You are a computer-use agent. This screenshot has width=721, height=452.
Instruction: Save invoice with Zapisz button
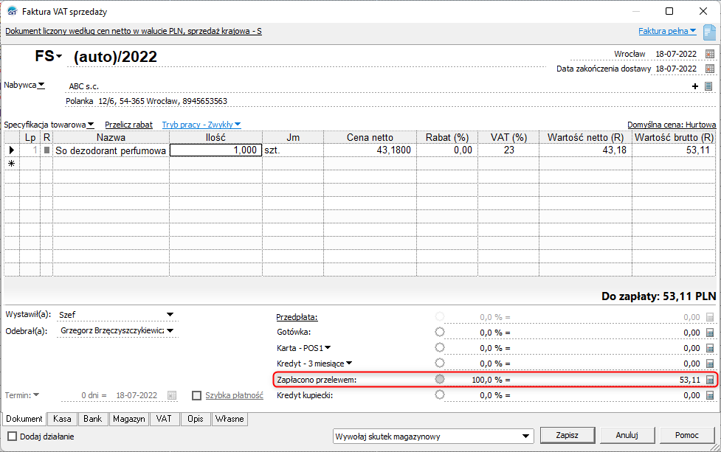pyautogui.click(x=567, y=435)
